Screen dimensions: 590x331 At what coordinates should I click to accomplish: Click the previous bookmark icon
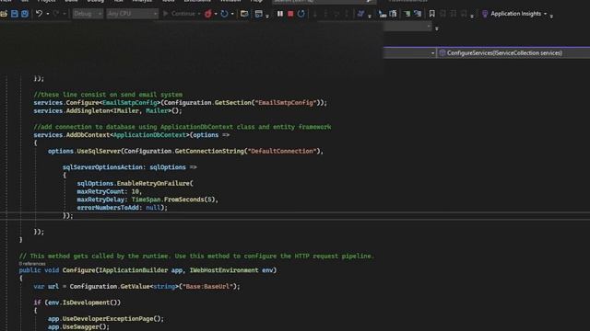(442, 14)
